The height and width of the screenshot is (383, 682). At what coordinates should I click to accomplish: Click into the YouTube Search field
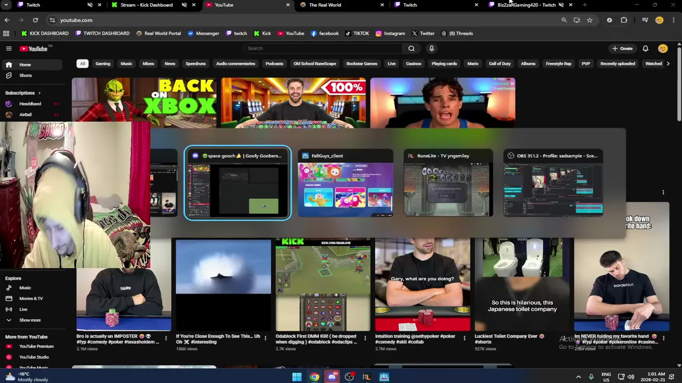click(322, 48)
